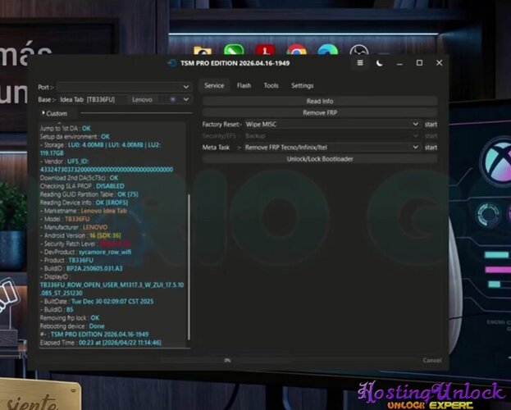This screenshot has width=511, height=410.
Task: Click the small indicator beside Lenovo brand
Action: click(173, 99)
